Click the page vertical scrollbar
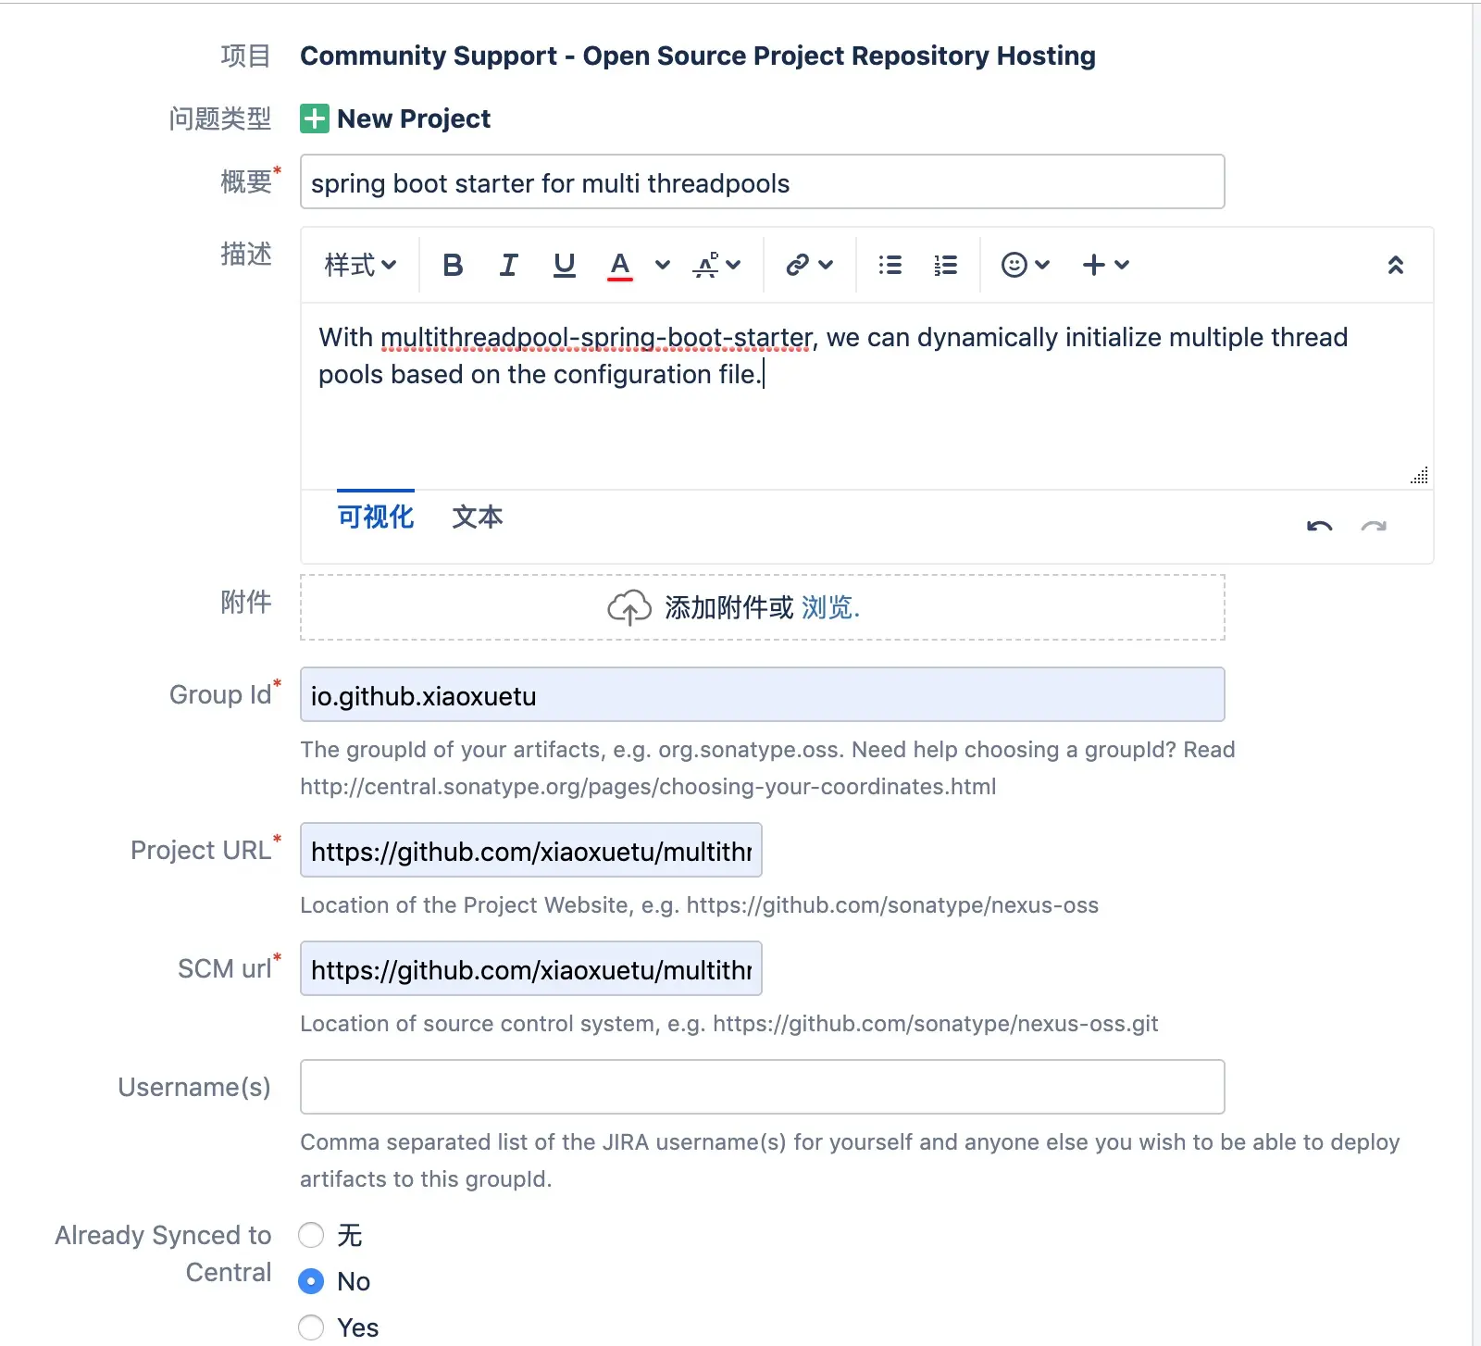Viewport: 1481px width, 1346px height. pyautogui.click(x=1476, y=674)
